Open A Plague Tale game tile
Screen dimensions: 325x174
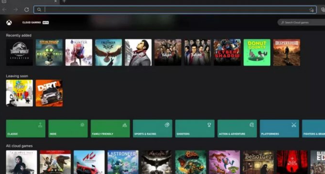[x=22, y=162]
